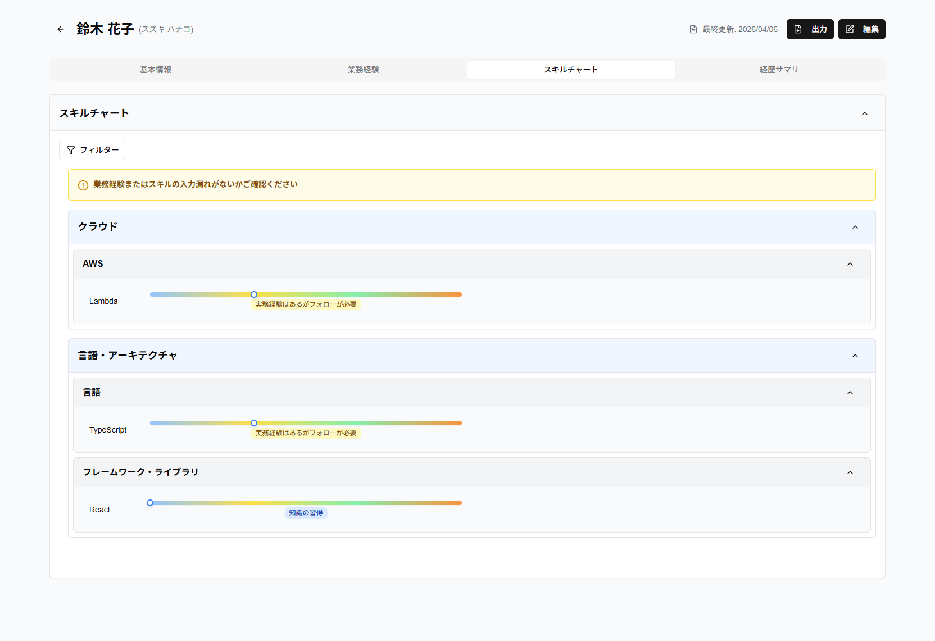Click the 最終更新: 2026/04/06 text
935x641 pixels.
(x=740, y=29)
